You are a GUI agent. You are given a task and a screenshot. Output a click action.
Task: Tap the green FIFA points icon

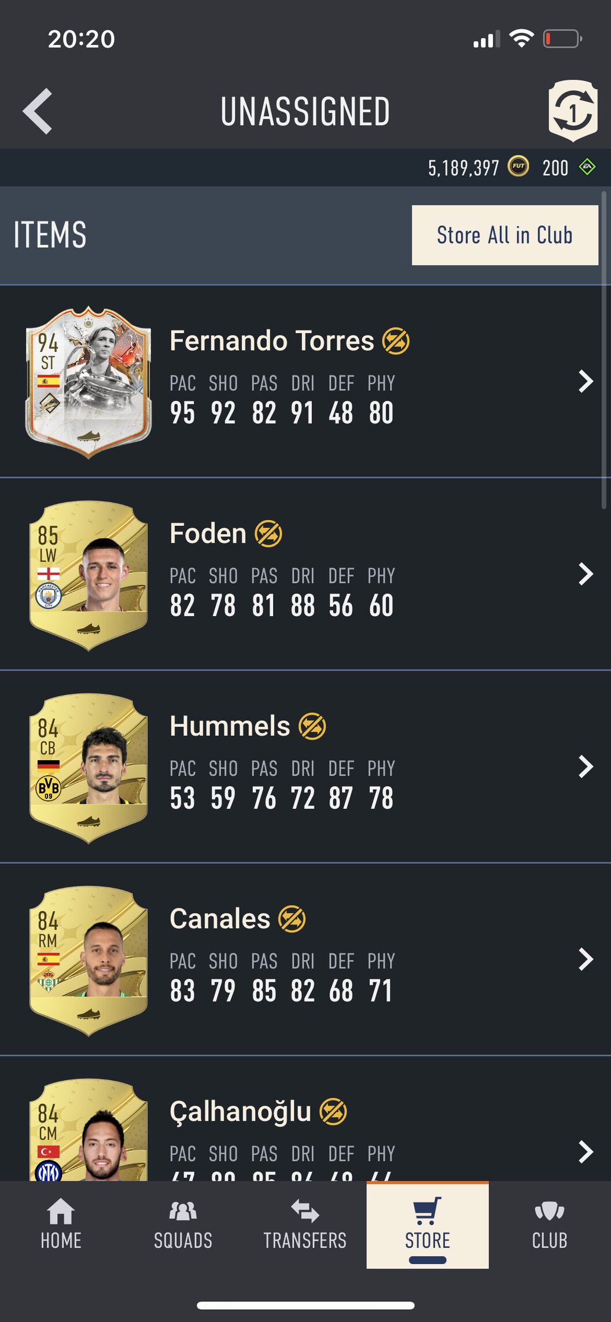[587, 167]
